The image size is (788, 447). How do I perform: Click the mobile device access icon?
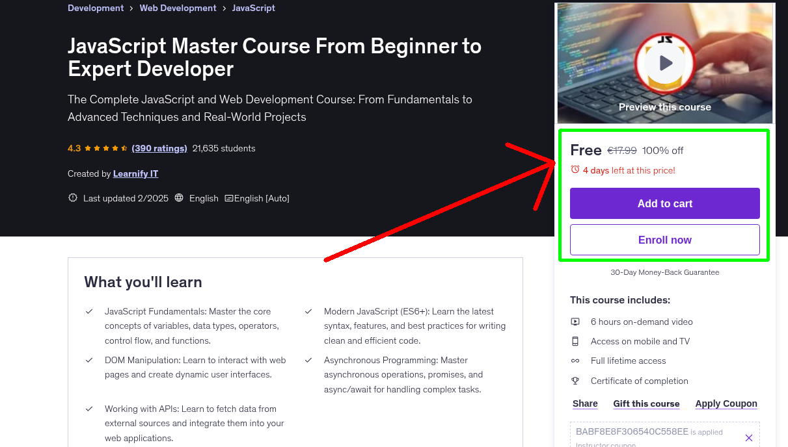[575, 341]
